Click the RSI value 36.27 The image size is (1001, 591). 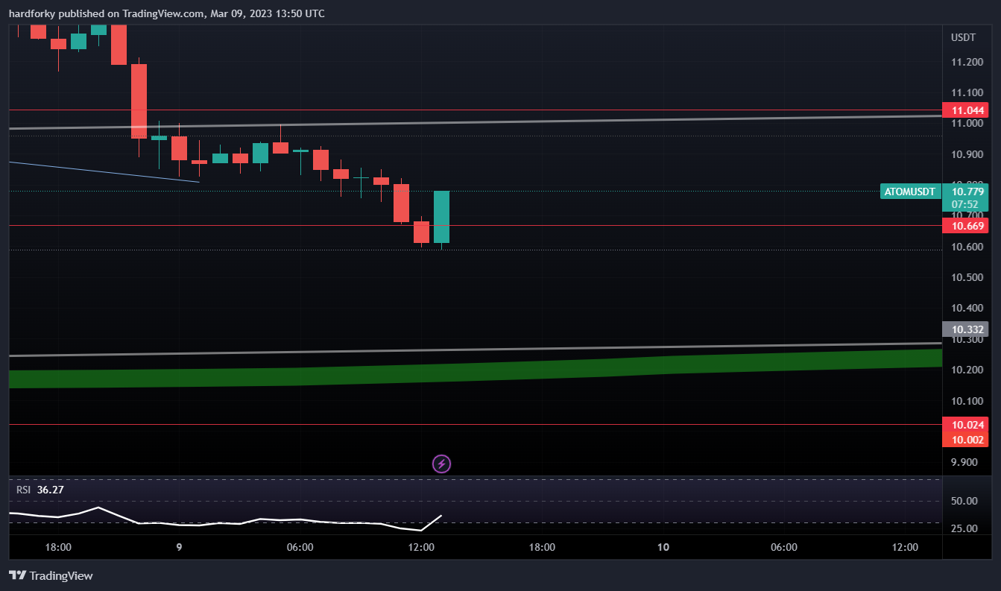coord(50,490)
